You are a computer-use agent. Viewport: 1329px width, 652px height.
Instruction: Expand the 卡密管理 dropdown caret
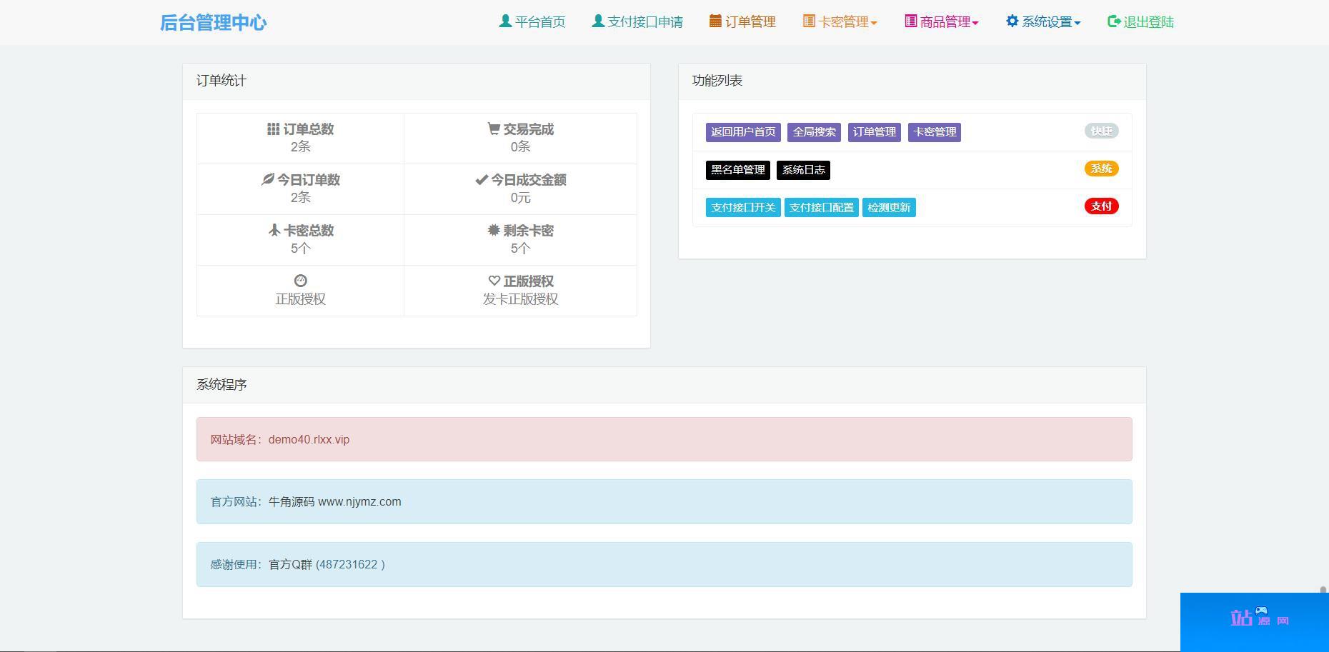coord(874,24)
